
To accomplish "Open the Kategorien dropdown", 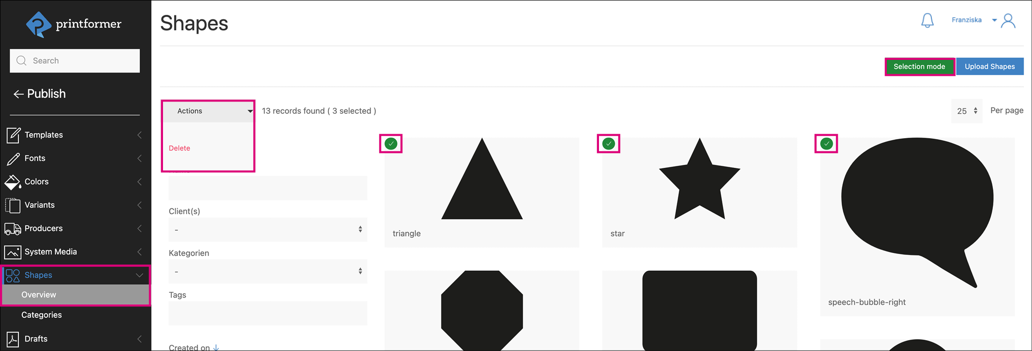I will point(268,271).
